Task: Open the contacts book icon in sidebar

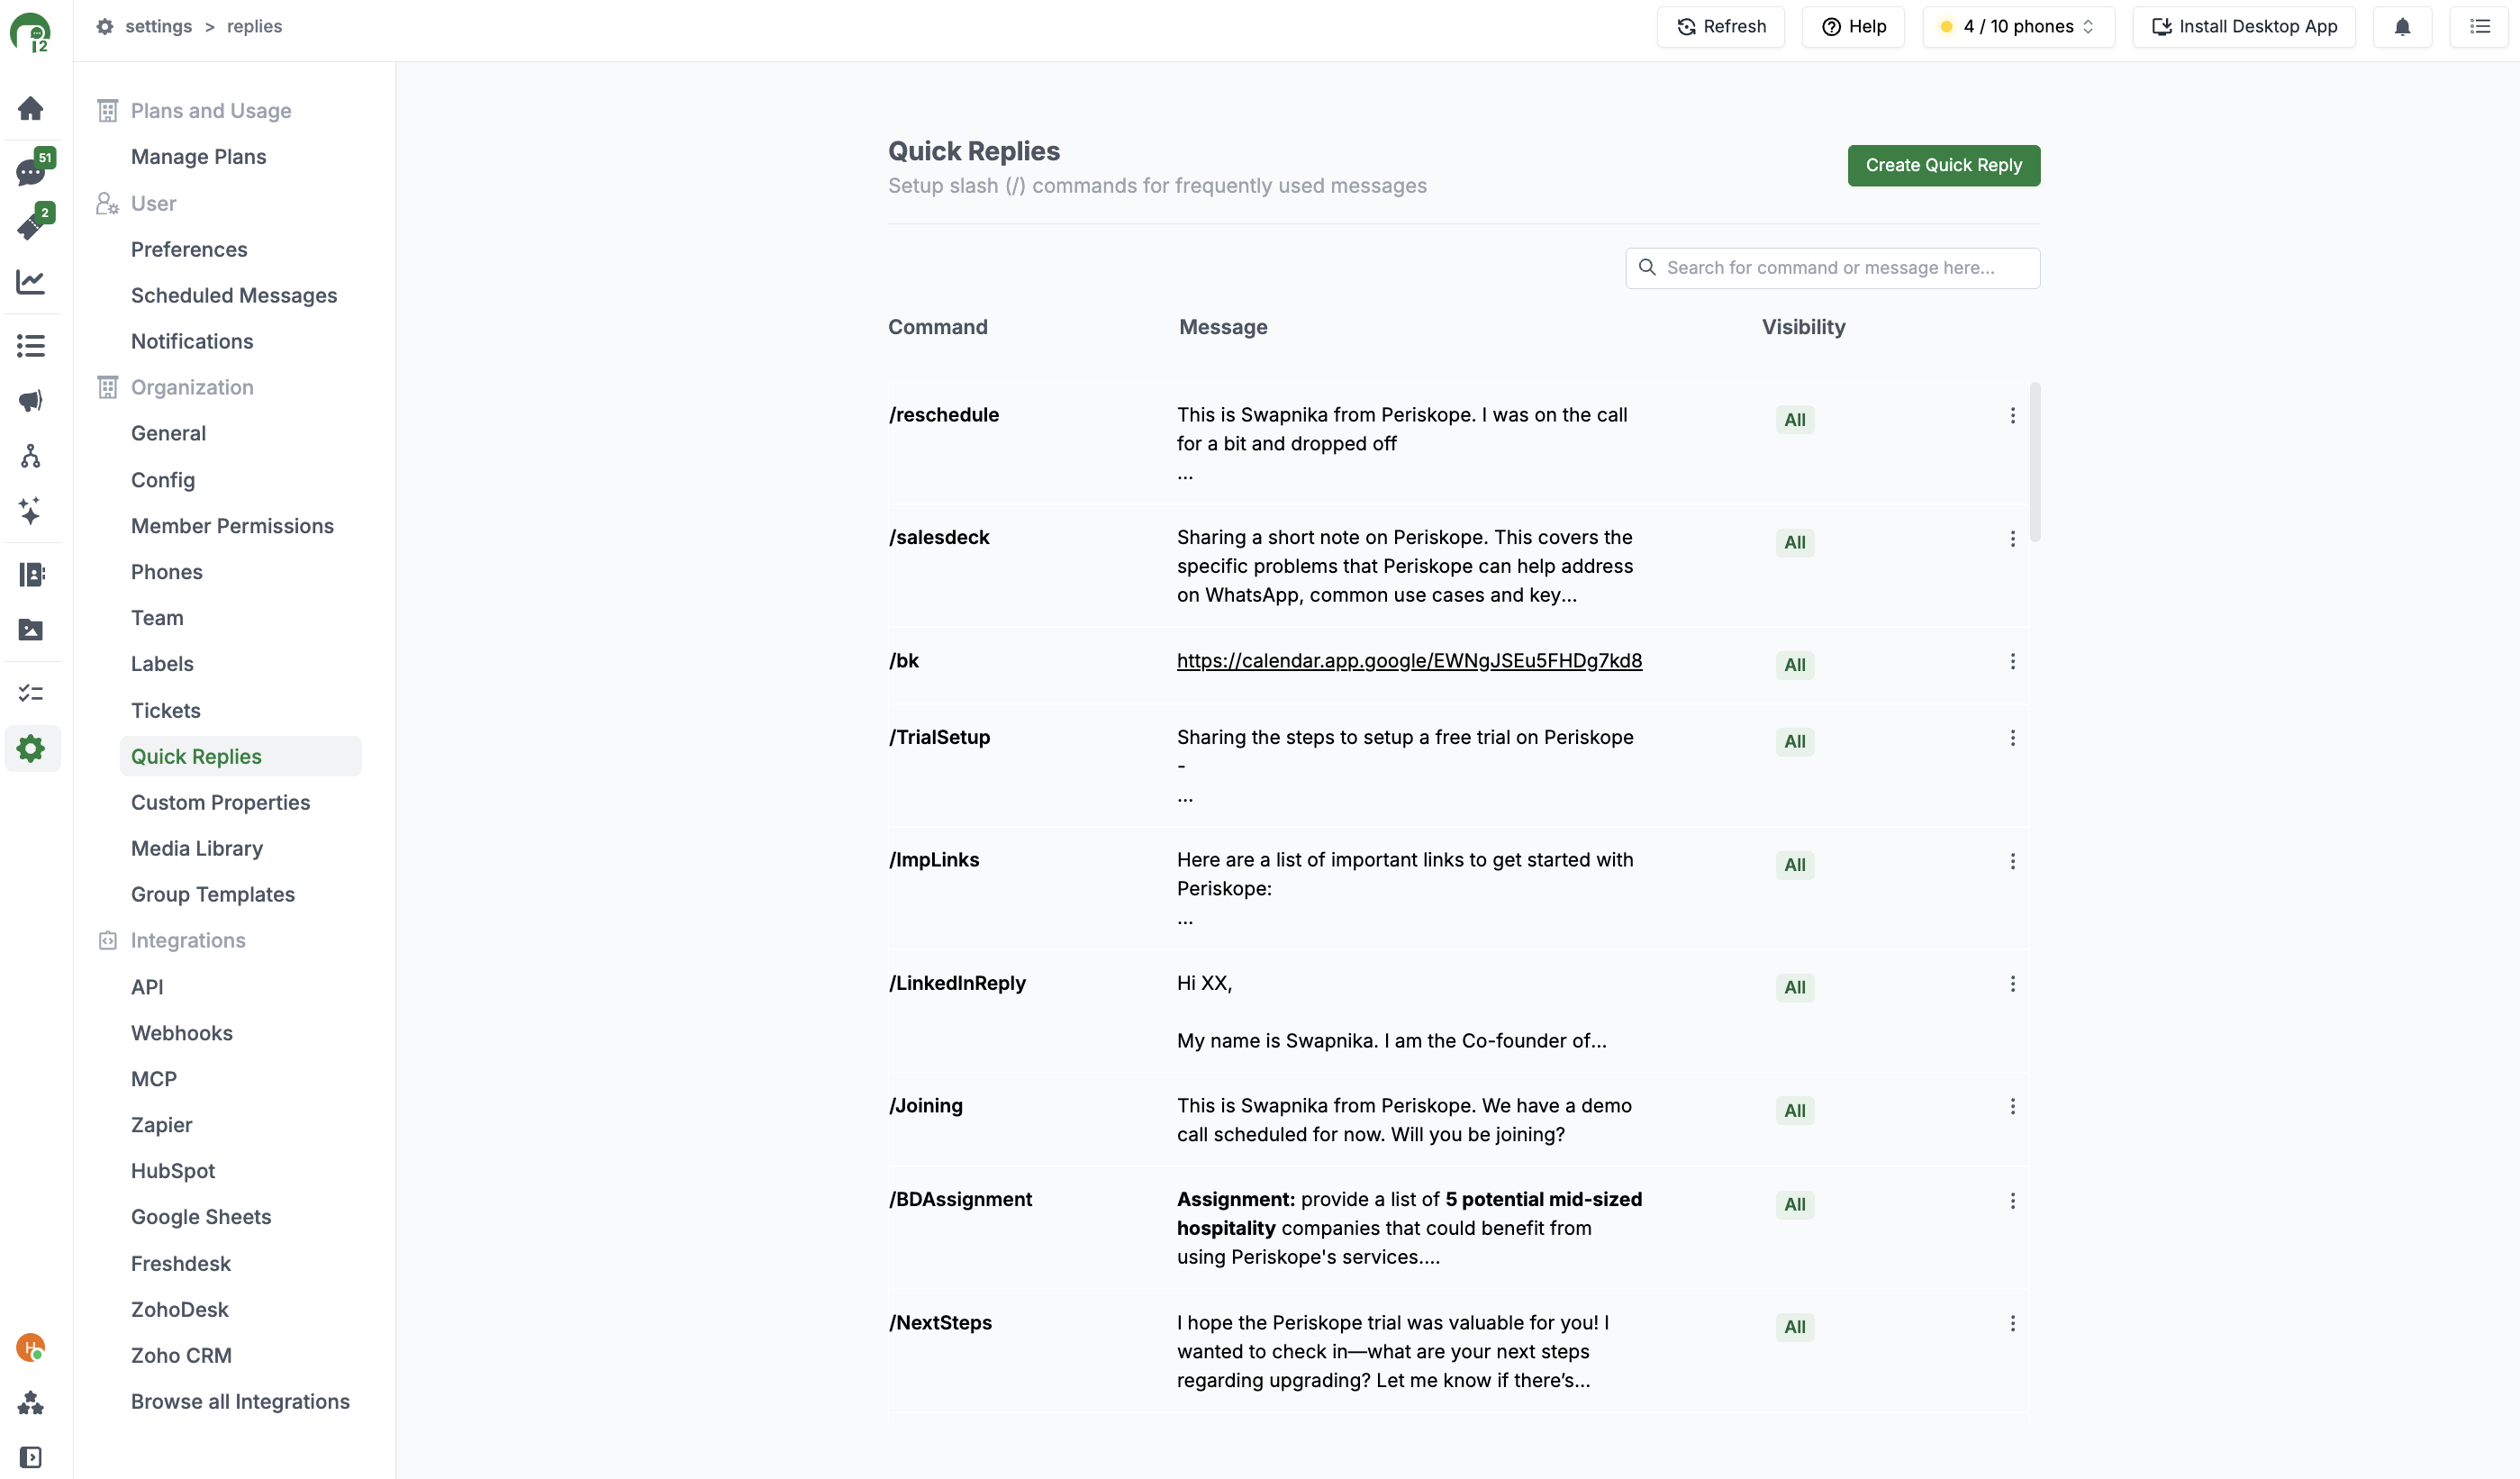Action: (x=31, y=574)
